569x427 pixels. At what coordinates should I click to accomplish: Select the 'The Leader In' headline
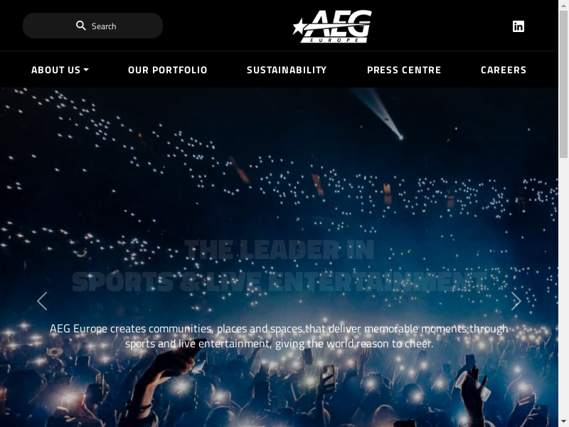(279, 250)
